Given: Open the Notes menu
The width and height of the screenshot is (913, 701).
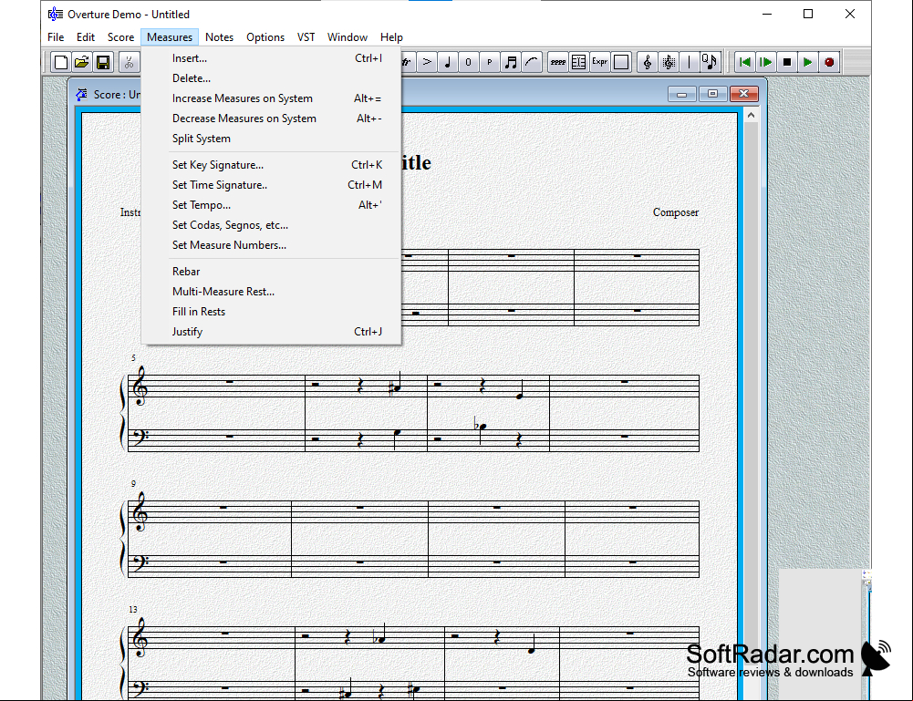Looking at the screenshot, I should click(220, 37).
